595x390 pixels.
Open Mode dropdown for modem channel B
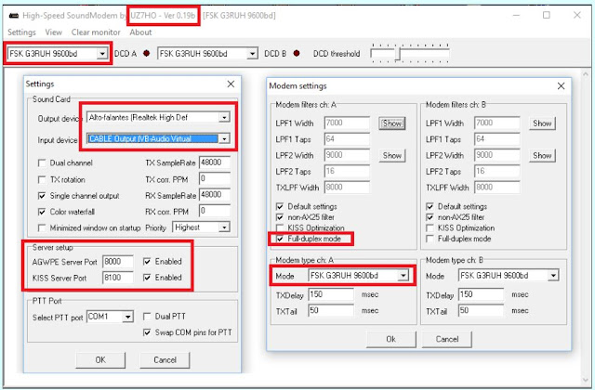click(553, 276)
